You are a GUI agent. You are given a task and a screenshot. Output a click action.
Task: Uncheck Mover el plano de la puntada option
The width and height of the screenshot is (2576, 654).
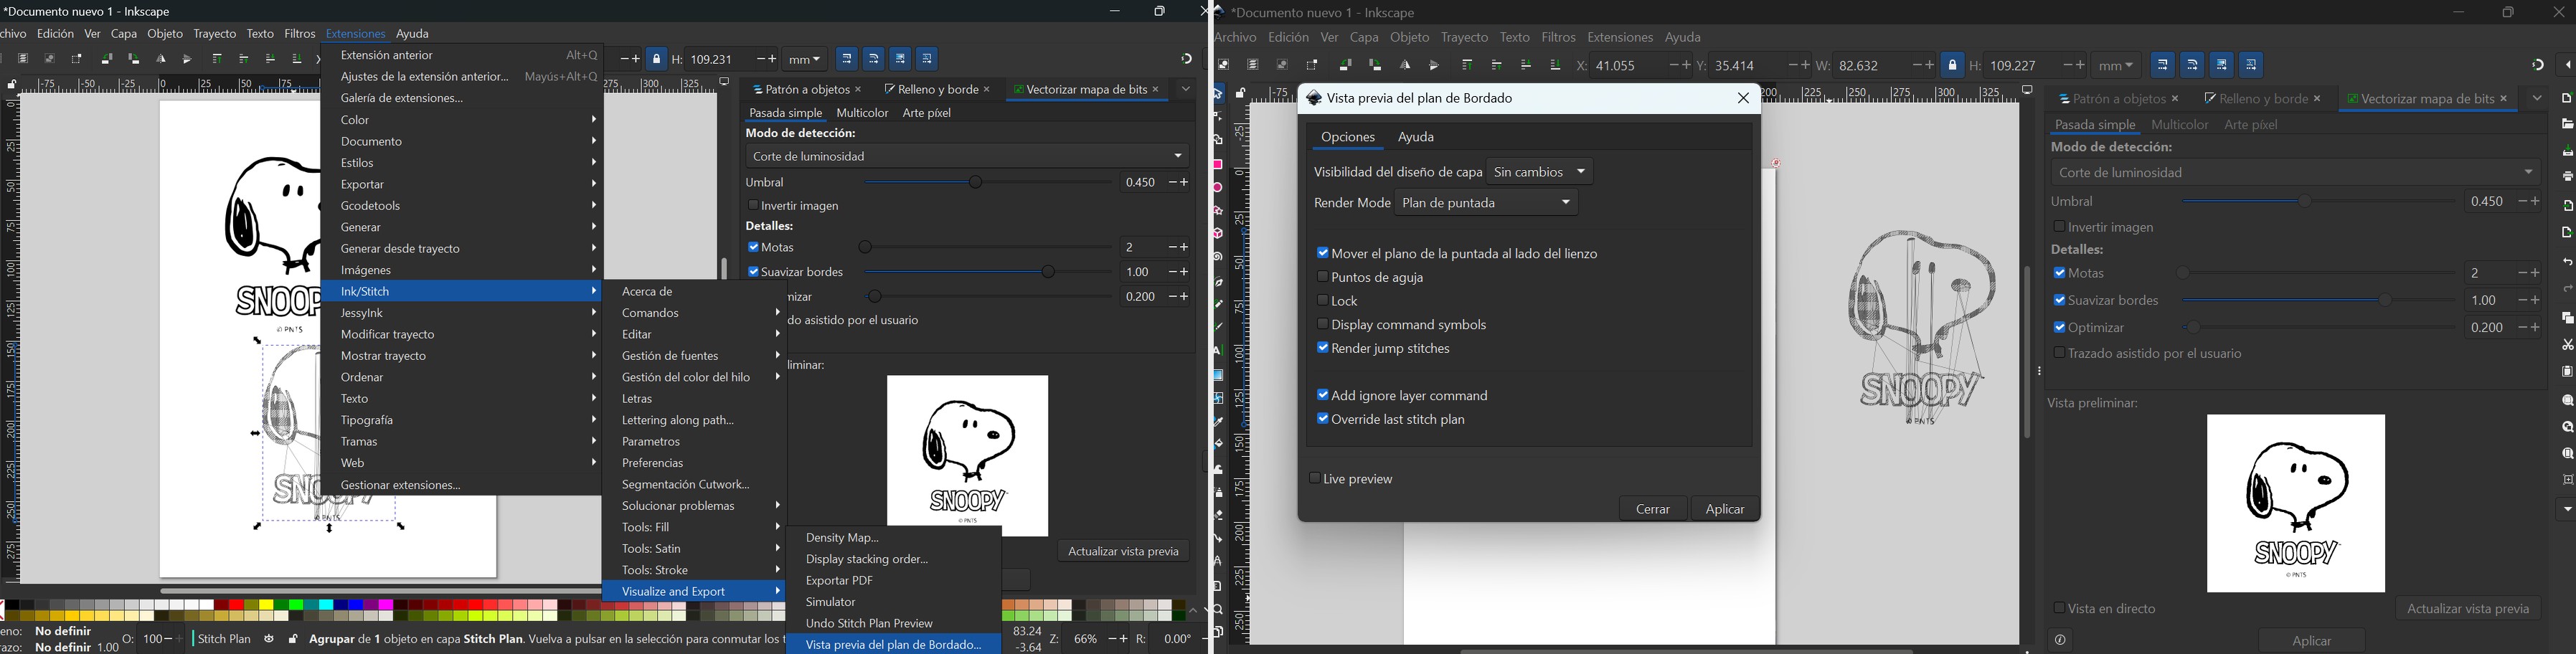pos(1322,253)
